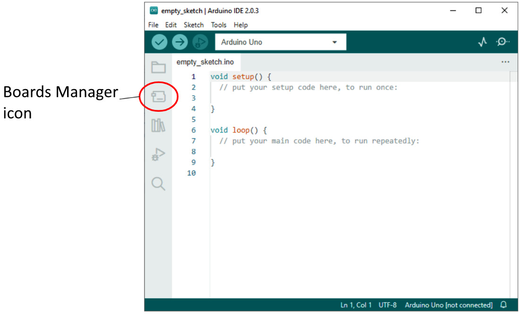Click line number 8 in the gutter
520x315 pixels.
194,151
